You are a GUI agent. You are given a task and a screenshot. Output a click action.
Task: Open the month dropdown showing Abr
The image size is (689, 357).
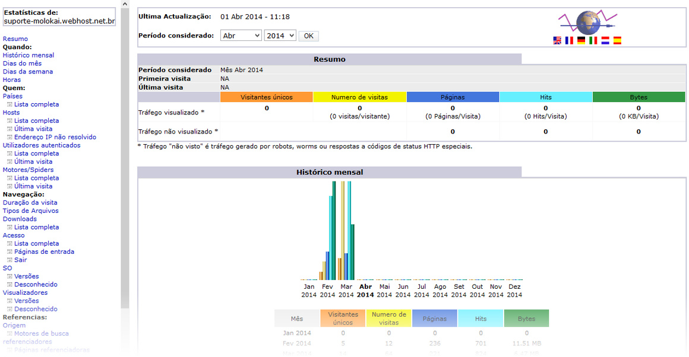[x=241, y=36]
